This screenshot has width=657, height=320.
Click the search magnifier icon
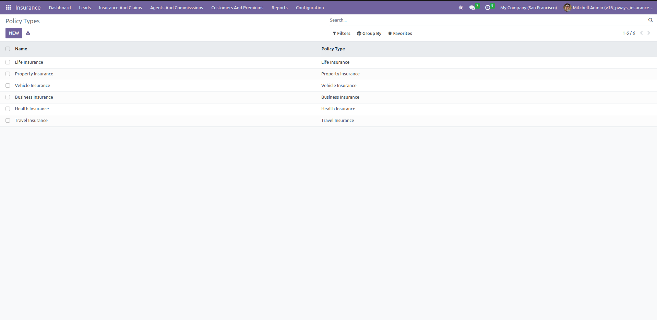click(x=650, y=20)
